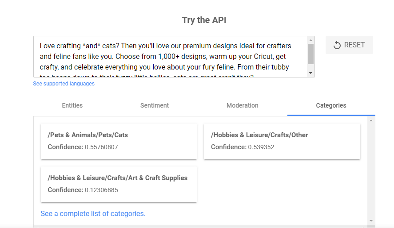Click the confidence value 0.539352
The image size is (394, 228).
261,147
